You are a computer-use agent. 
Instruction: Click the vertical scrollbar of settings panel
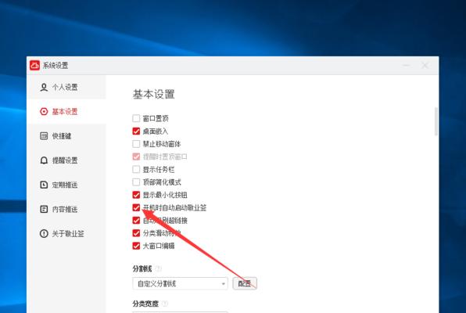[x=436, y=122]
